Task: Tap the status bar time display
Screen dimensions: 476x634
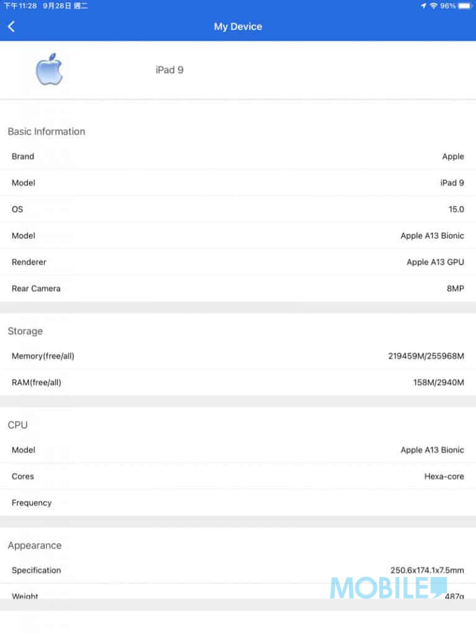Action: (x=20, y=6)
